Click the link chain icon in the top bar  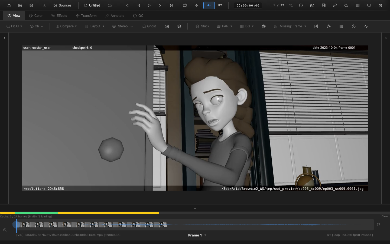pos(335,5)
